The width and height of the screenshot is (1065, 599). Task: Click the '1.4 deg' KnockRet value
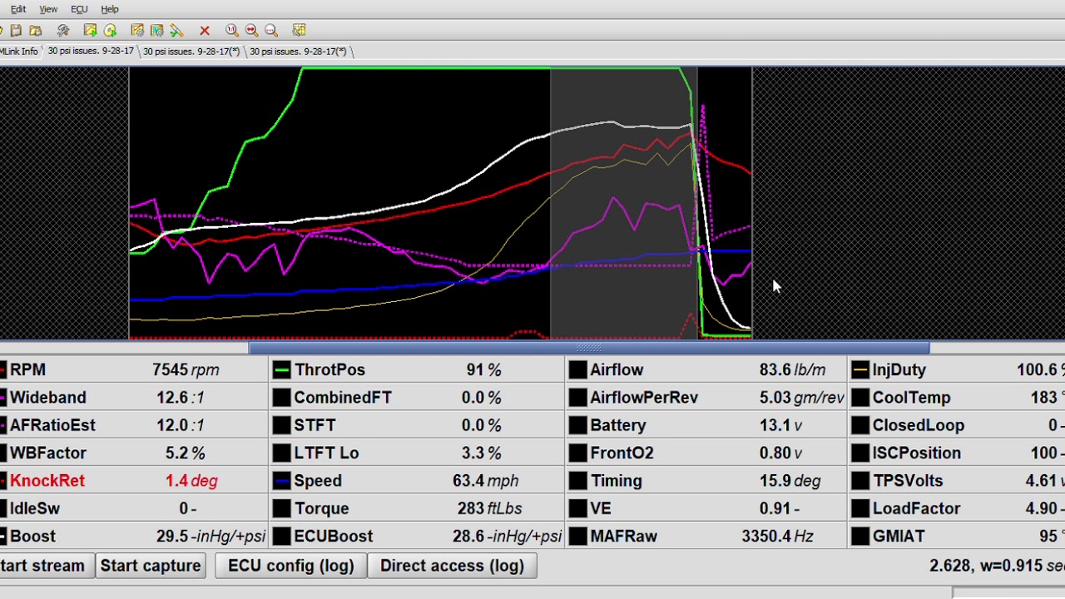pyautogui.click(x=191, y=481)
